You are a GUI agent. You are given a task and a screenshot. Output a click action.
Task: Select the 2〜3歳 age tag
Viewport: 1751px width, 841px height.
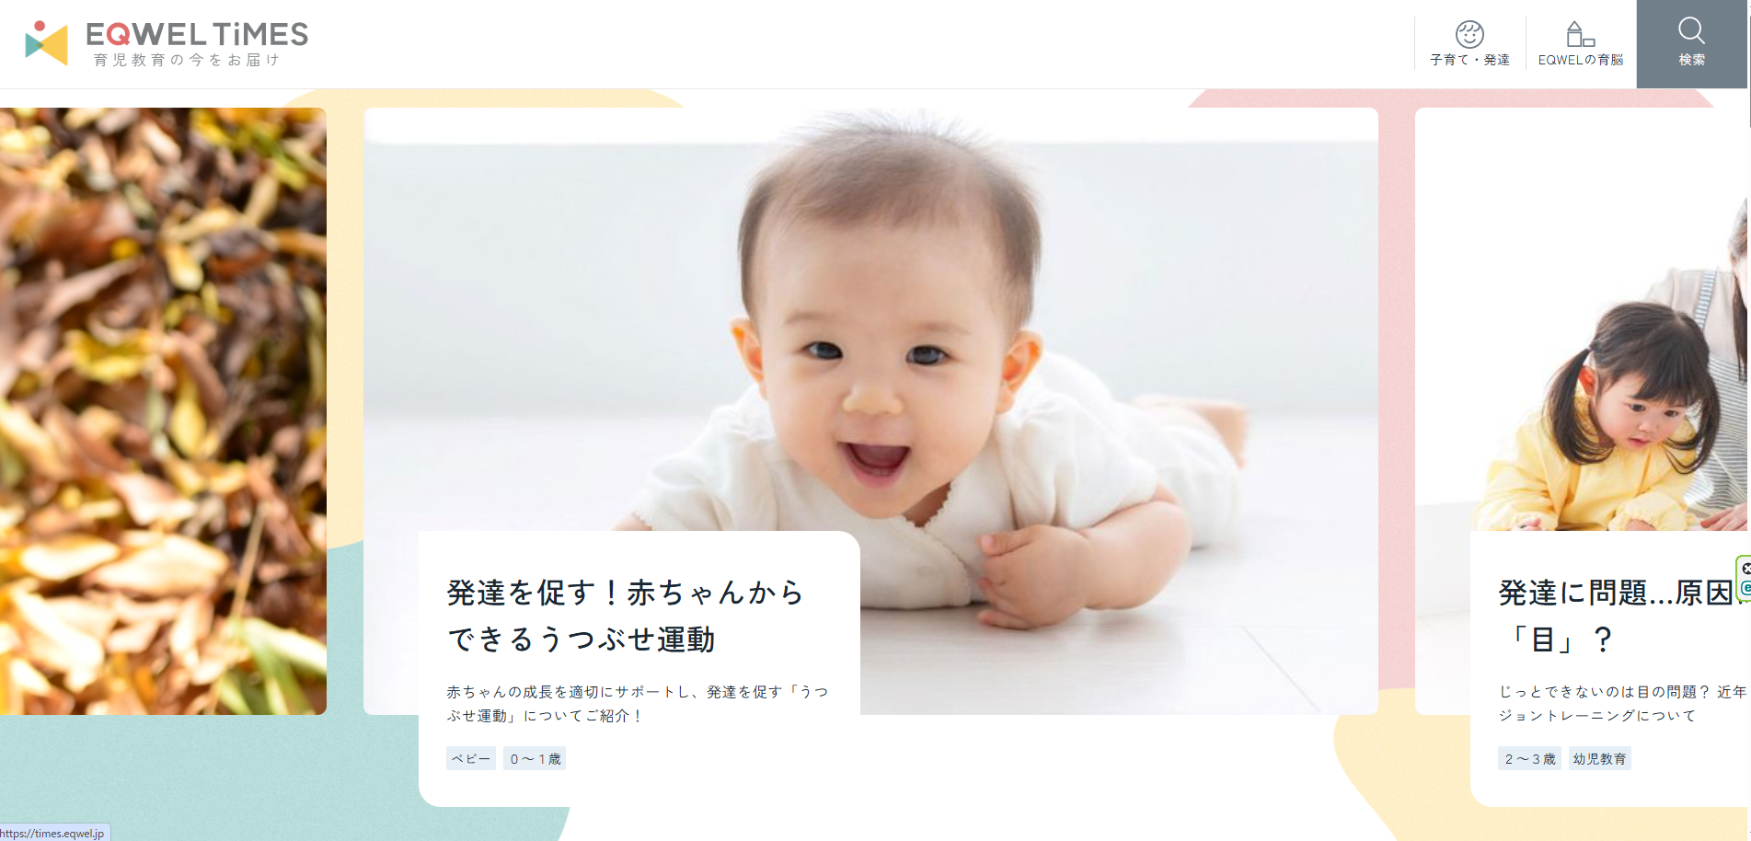click(x=1529, y=758)
